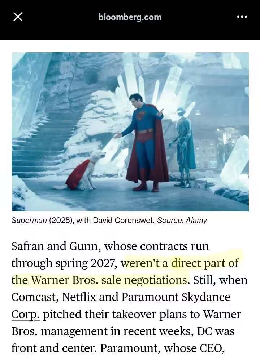260x356 pixels.
Task: Click the "Comcast, Netflix and" text
Action: point(65,297)
